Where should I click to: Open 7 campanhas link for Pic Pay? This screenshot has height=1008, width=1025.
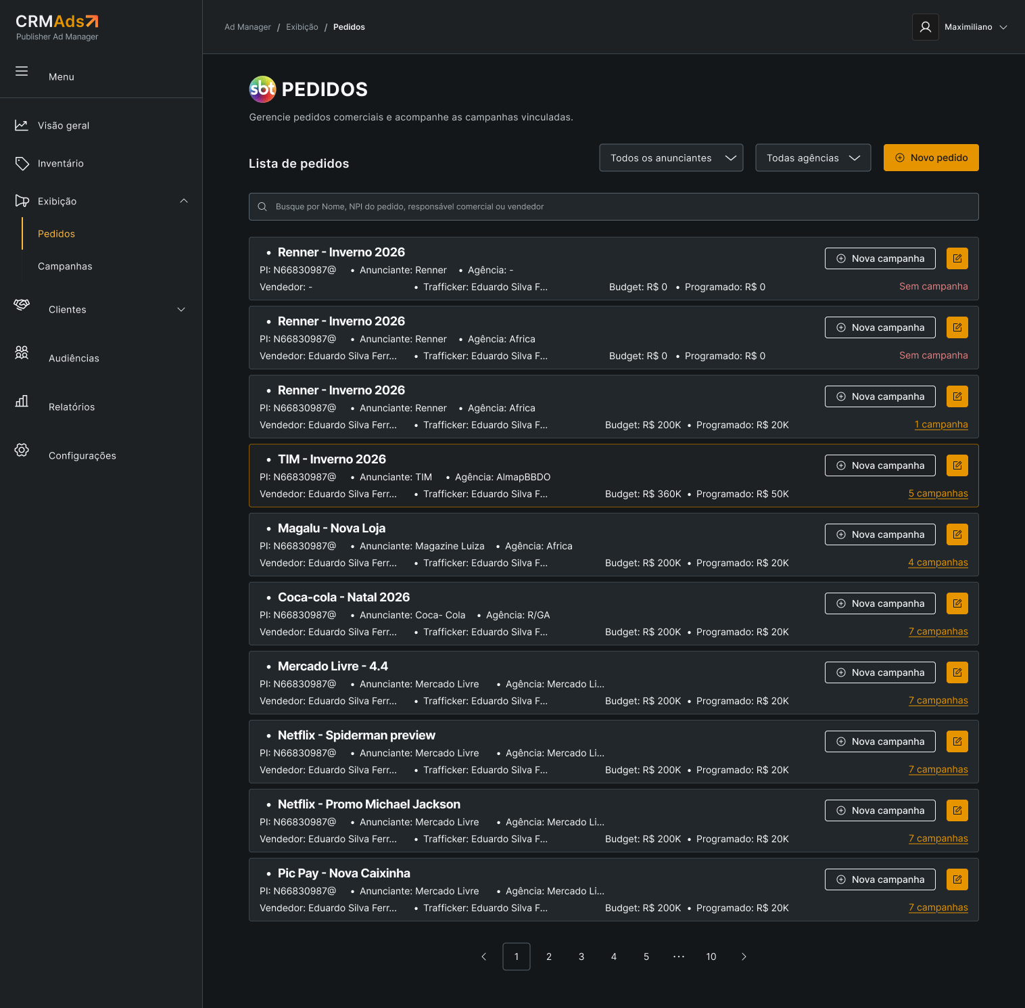(x=938, y=907)
